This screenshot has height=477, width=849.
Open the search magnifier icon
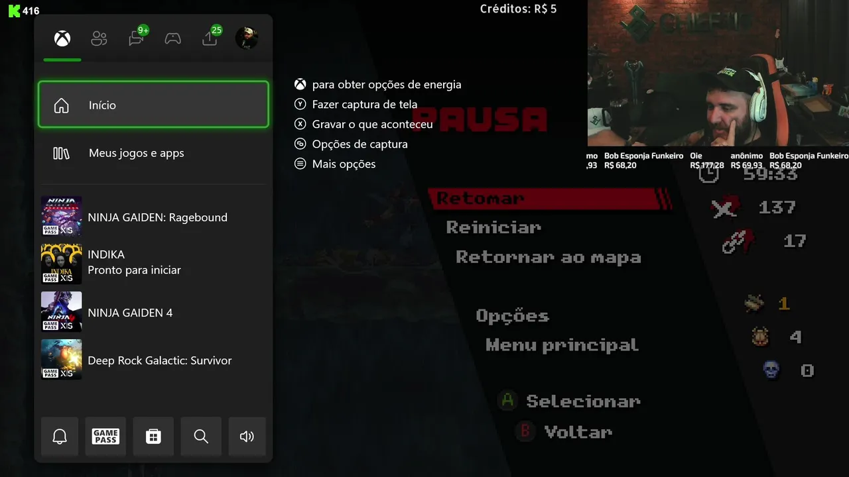click(201, 437)
